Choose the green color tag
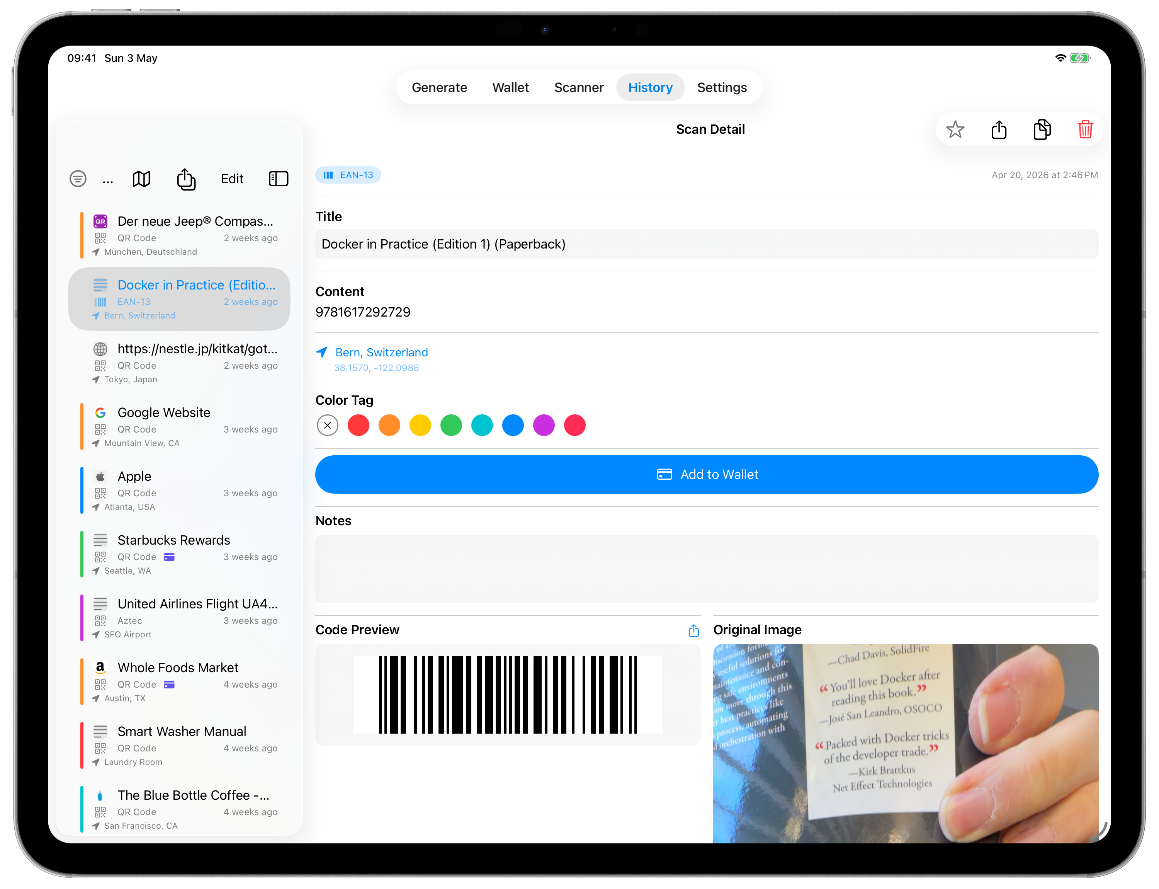The image size is (1159, 889). point(451,426)
